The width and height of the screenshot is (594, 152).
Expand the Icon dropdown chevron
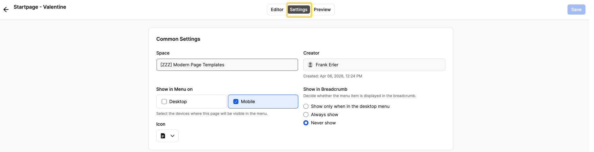coord(172,136)
